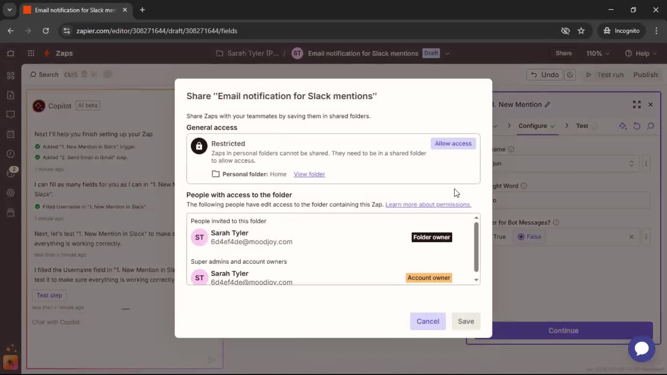The image size is (667, 375).
Task: Open options menu for Bot Messages field
Action: 646,237
